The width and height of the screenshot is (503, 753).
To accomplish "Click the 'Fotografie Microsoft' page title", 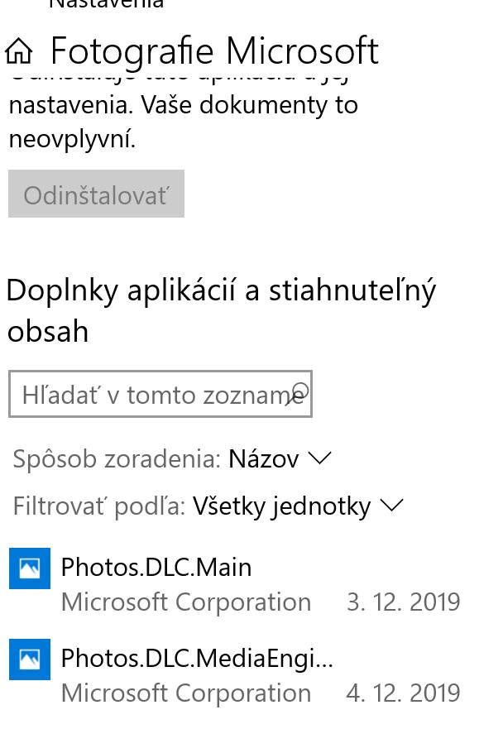I will pos(214,51).
